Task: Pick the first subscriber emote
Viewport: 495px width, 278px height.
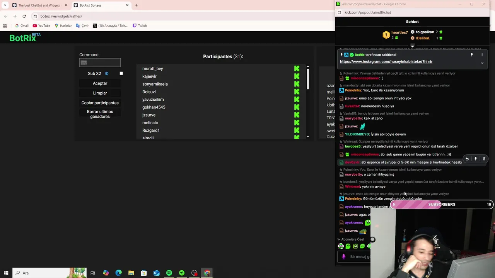Action: pos(341,246)
